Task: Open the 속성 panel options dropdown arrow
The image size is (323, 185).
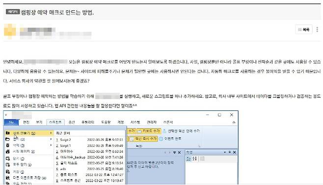Action: (225, 152)
